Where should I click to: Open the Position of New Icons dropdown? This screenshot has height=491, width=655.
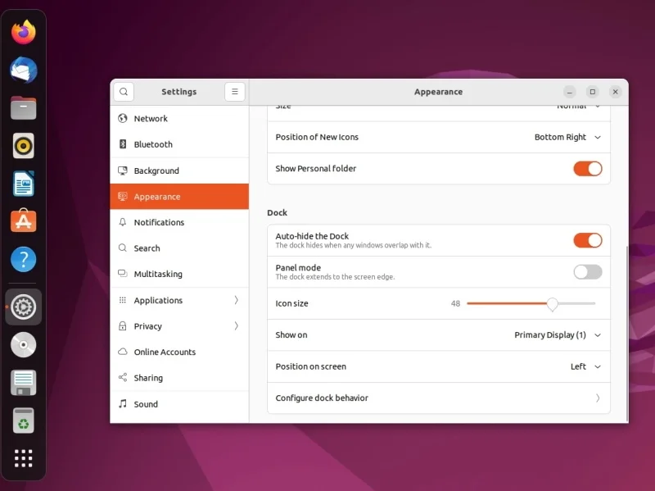coord(568,137)
